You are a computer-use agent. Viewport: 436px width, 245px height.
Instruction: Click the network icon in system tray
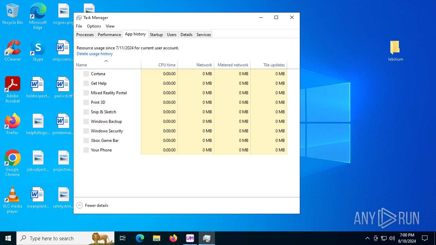(384, 238)
